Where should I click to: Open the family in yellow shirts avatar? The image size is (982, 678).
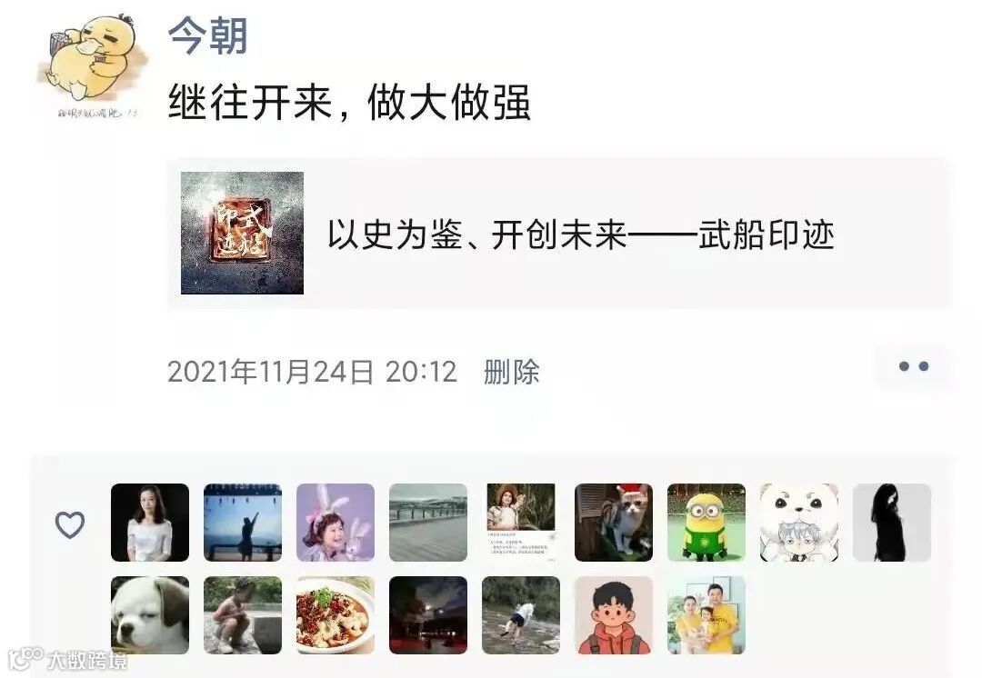[706, 614]
